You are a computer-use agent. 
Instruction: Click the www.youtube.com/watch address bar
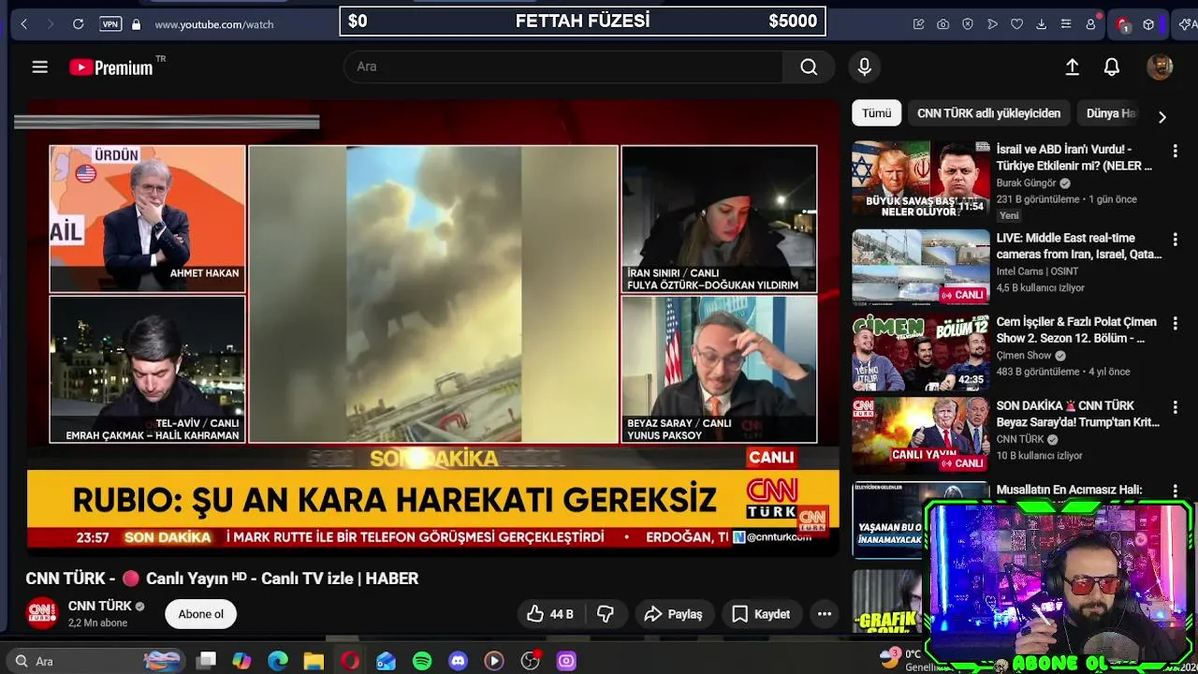[214, 24]
